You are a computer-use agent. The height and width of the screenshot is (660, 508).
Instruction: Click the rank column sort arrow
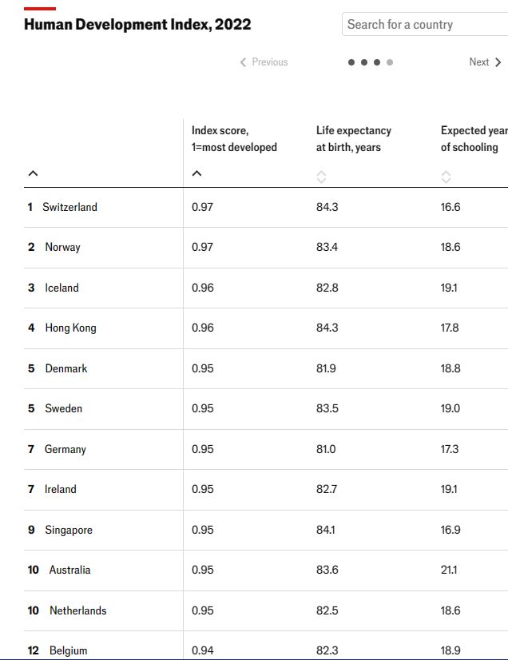point(33,173)
